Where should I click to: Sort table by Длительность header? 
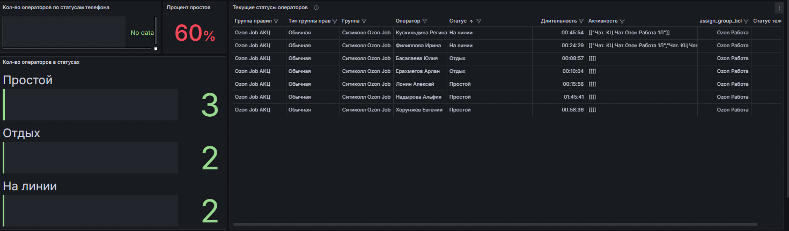[x=558, y=21]
